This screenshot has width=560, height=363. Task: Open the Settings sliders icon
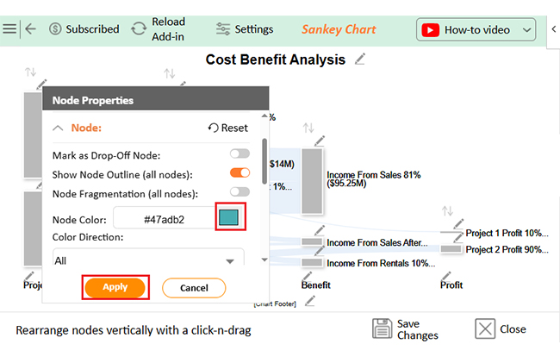(x=223, y=29)
